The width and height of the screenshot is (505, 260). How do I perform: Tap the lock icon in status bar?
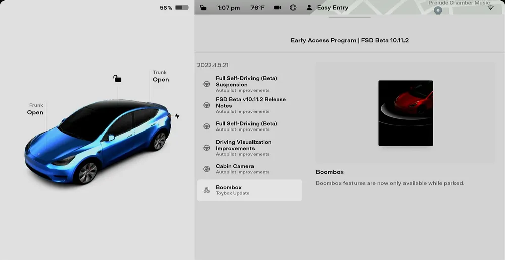pos(203,8)
